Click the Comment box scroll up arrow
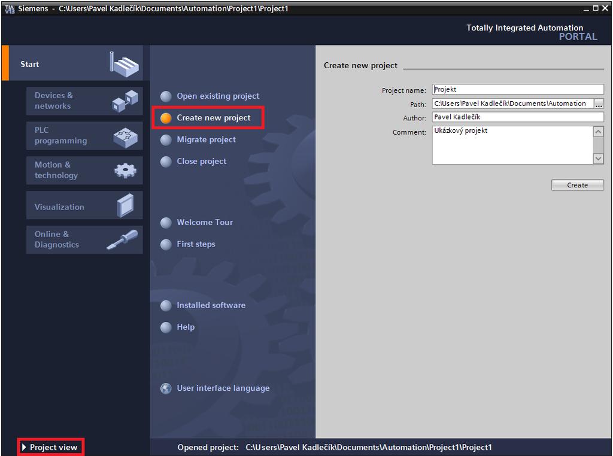This screenshot has height=456, width=613. click(598, 132)
